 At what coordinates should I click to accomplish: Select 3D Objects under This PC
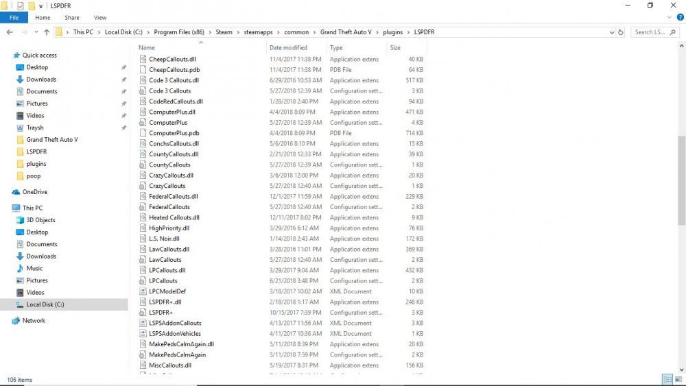pos(40,220)
